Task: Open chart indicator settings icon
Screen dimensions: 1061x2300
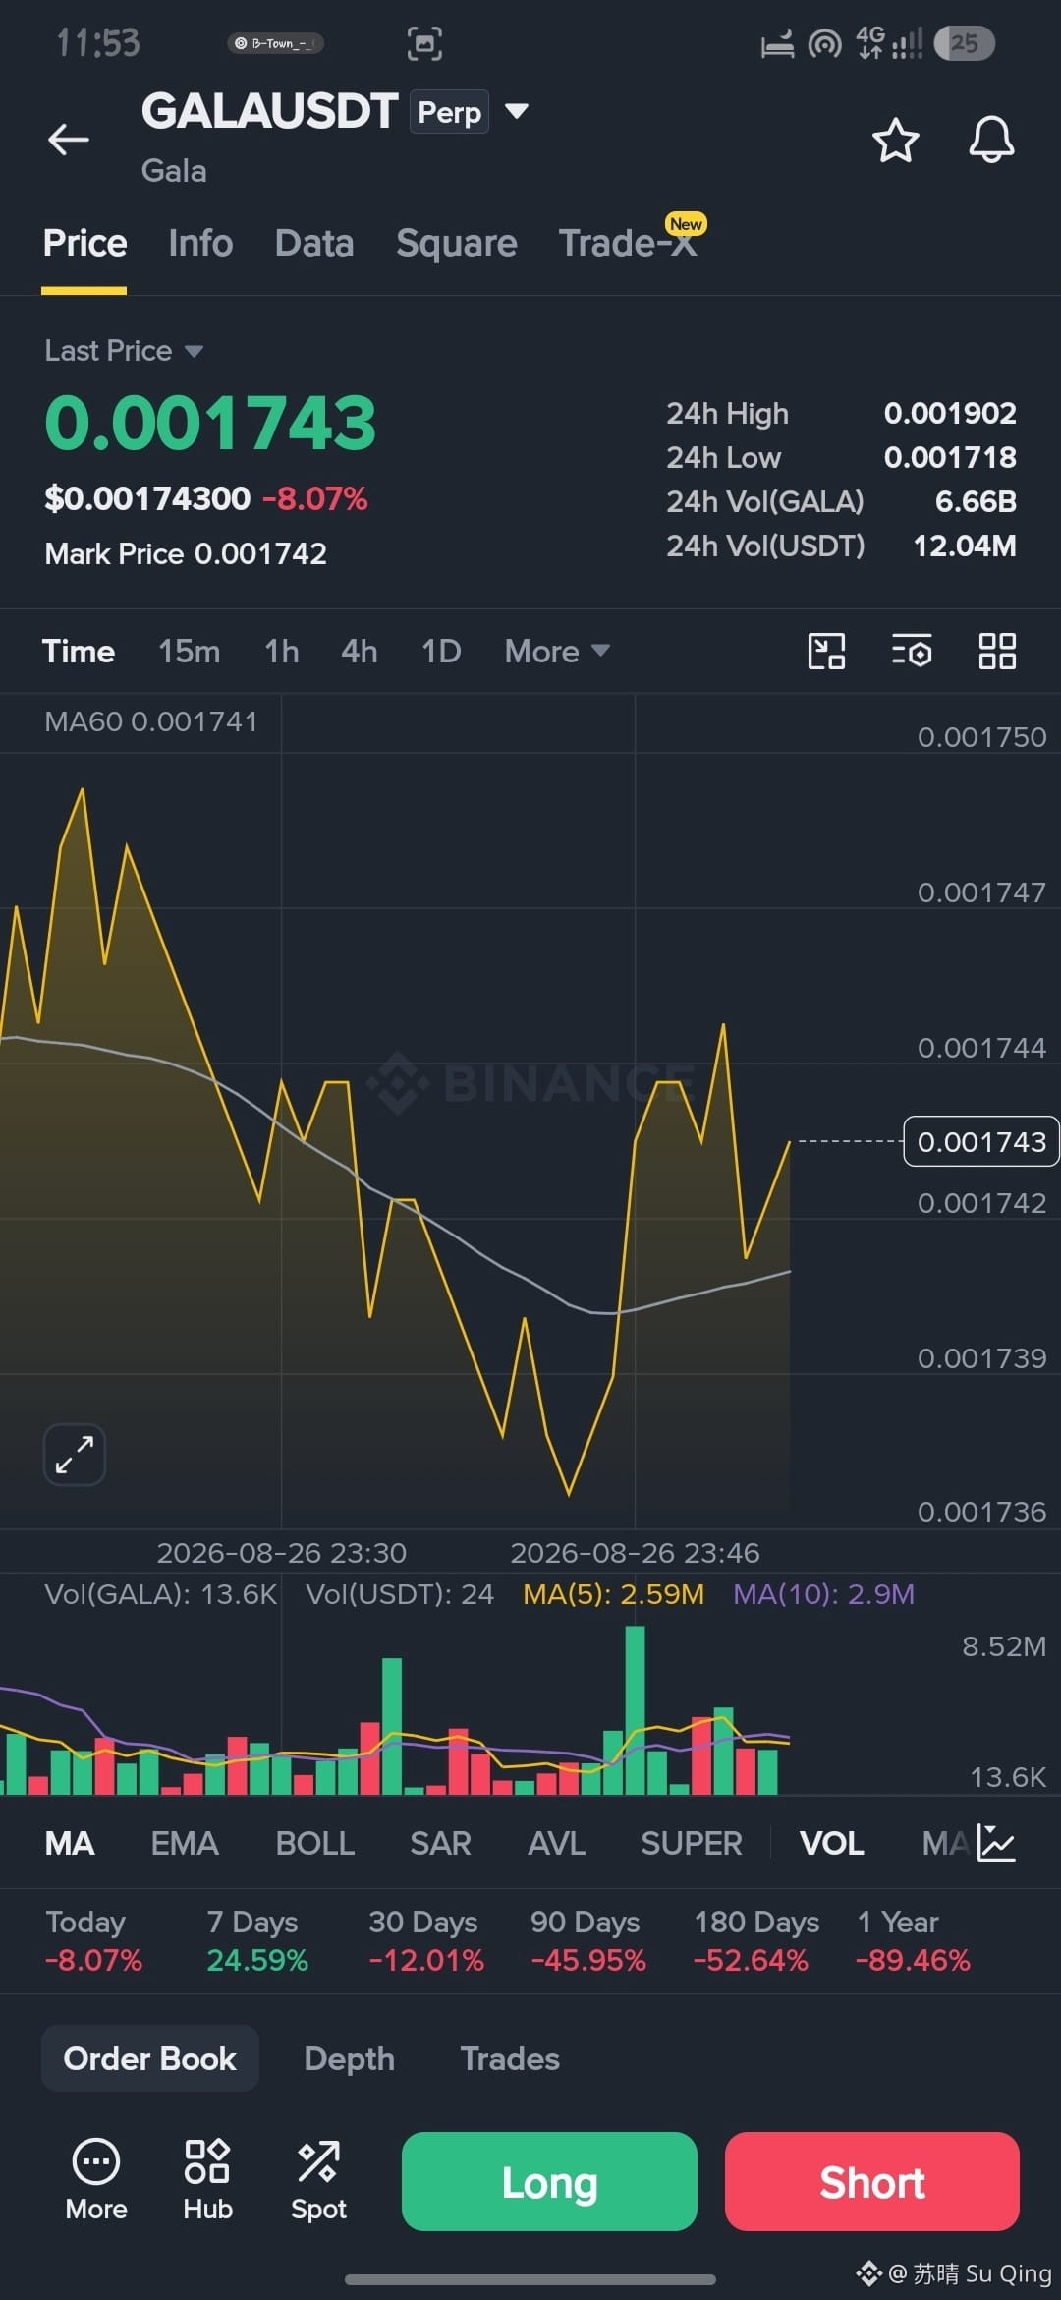Action: click(912, 651)
